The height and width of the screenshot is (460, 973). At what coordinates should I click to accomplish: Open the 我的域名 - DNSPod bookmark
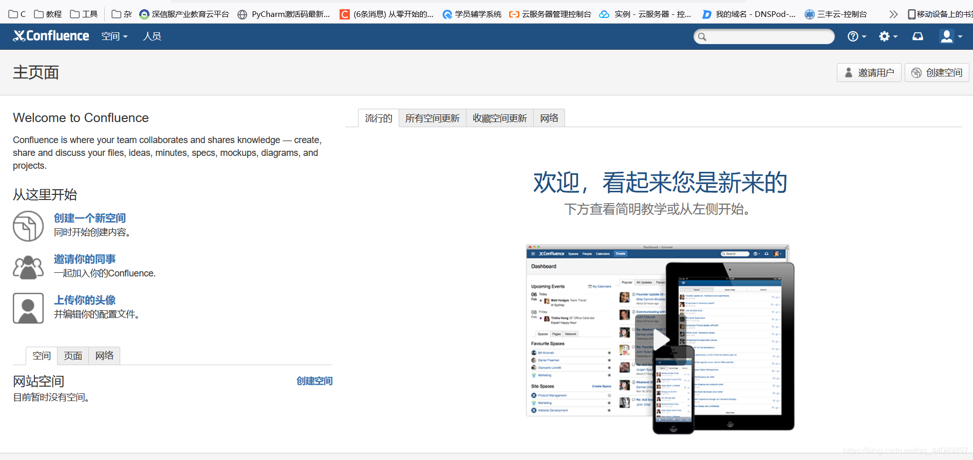pyautogui.click(x=749, y=14)
